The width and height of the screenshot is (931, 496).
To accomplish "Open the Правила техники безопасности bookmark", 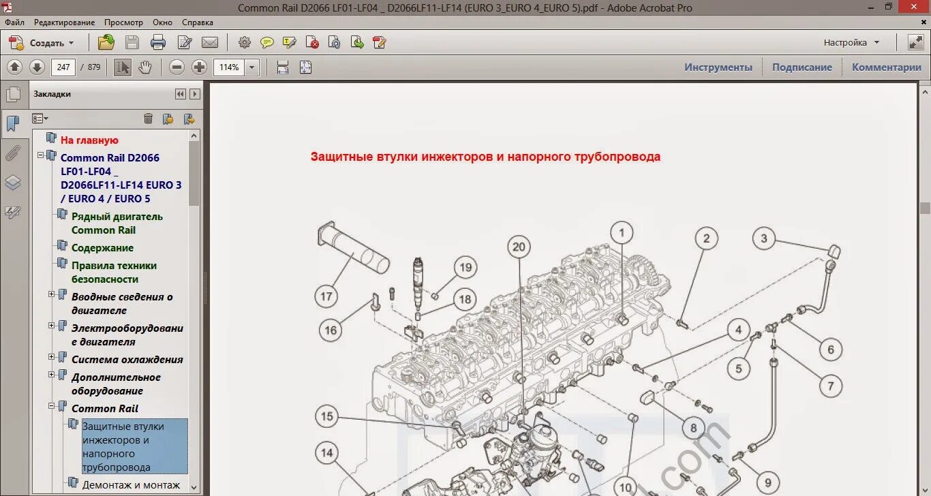I will pos(114,273).
